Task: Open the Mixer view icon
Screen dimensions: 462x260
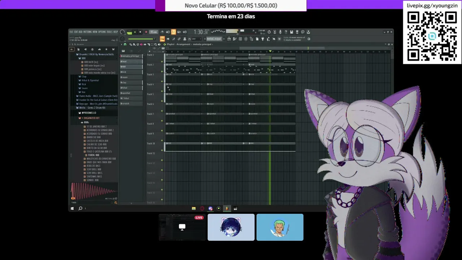Action: pos(246,39)
